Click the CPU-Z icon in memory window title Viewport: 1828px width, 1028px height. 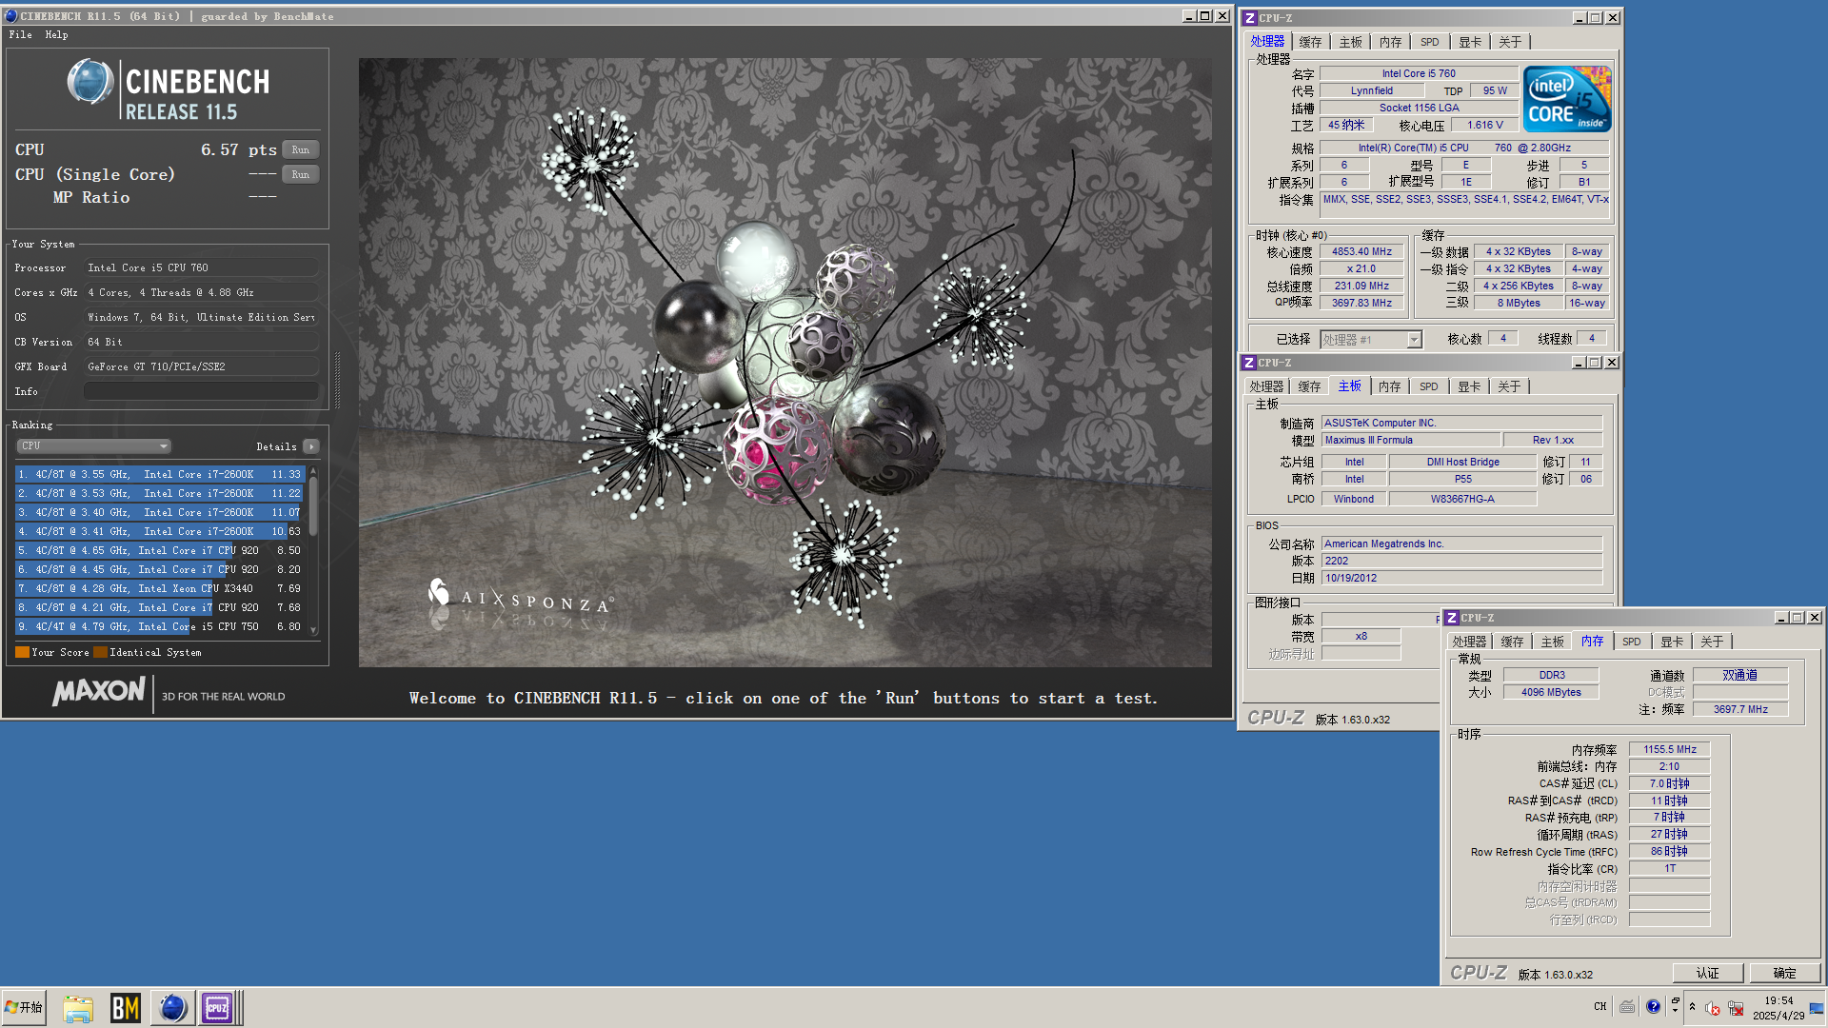pyautogui.click(x=1452, y=618)
